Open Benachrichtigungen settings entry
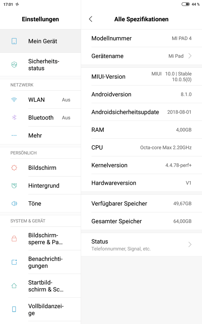Viewport: 202px width, 324px height. [40, 262]
